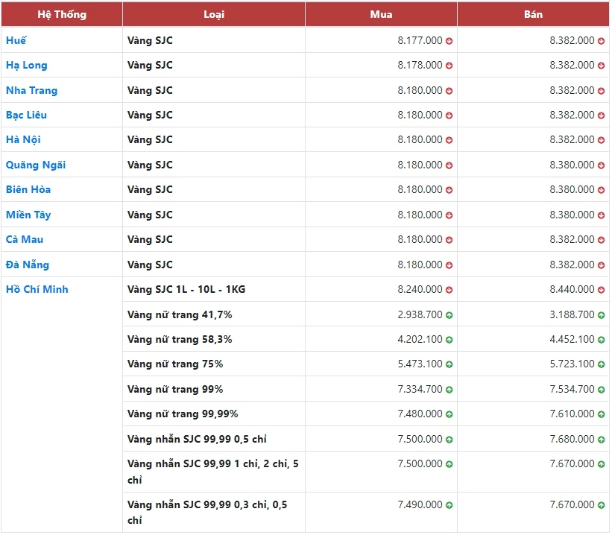
Task: Click the Bán column header
Action: pos(533,14)
